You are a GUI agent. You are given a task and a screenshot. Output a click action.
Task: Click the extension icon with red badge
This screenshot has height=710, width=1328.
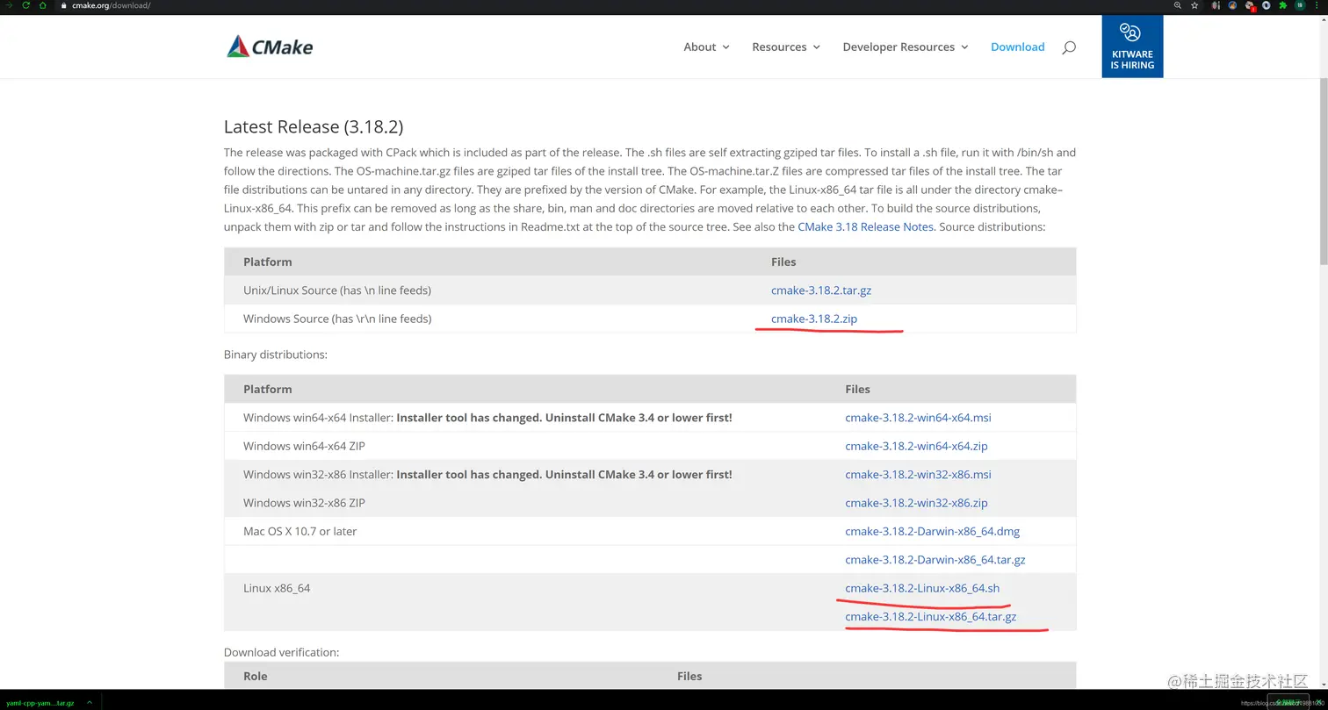point(1250,5)
